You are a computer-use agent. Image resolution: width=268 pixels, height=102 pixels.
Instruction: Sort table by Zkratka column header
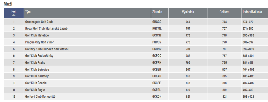coord(157,12)
